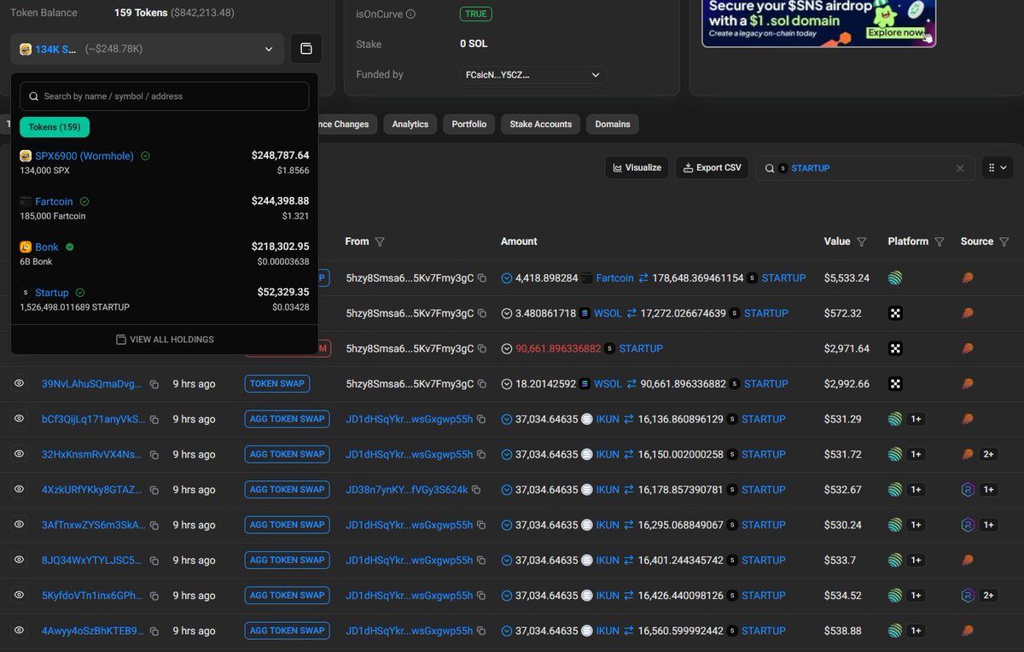Click the STARTUP token filter field
The width and height of the screenshot is (1024, 652).
[865, 168]
